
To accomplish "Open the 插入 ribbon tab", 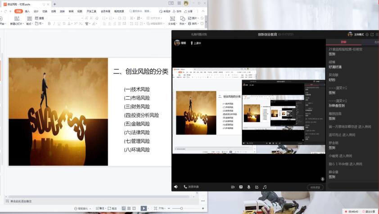I will tap(27, 11).
